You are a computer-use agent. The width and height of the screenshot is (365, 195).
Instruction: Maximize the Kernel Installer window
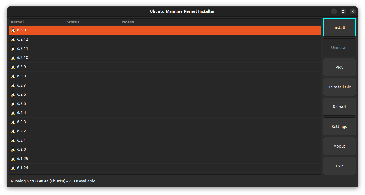pos(343,11)
